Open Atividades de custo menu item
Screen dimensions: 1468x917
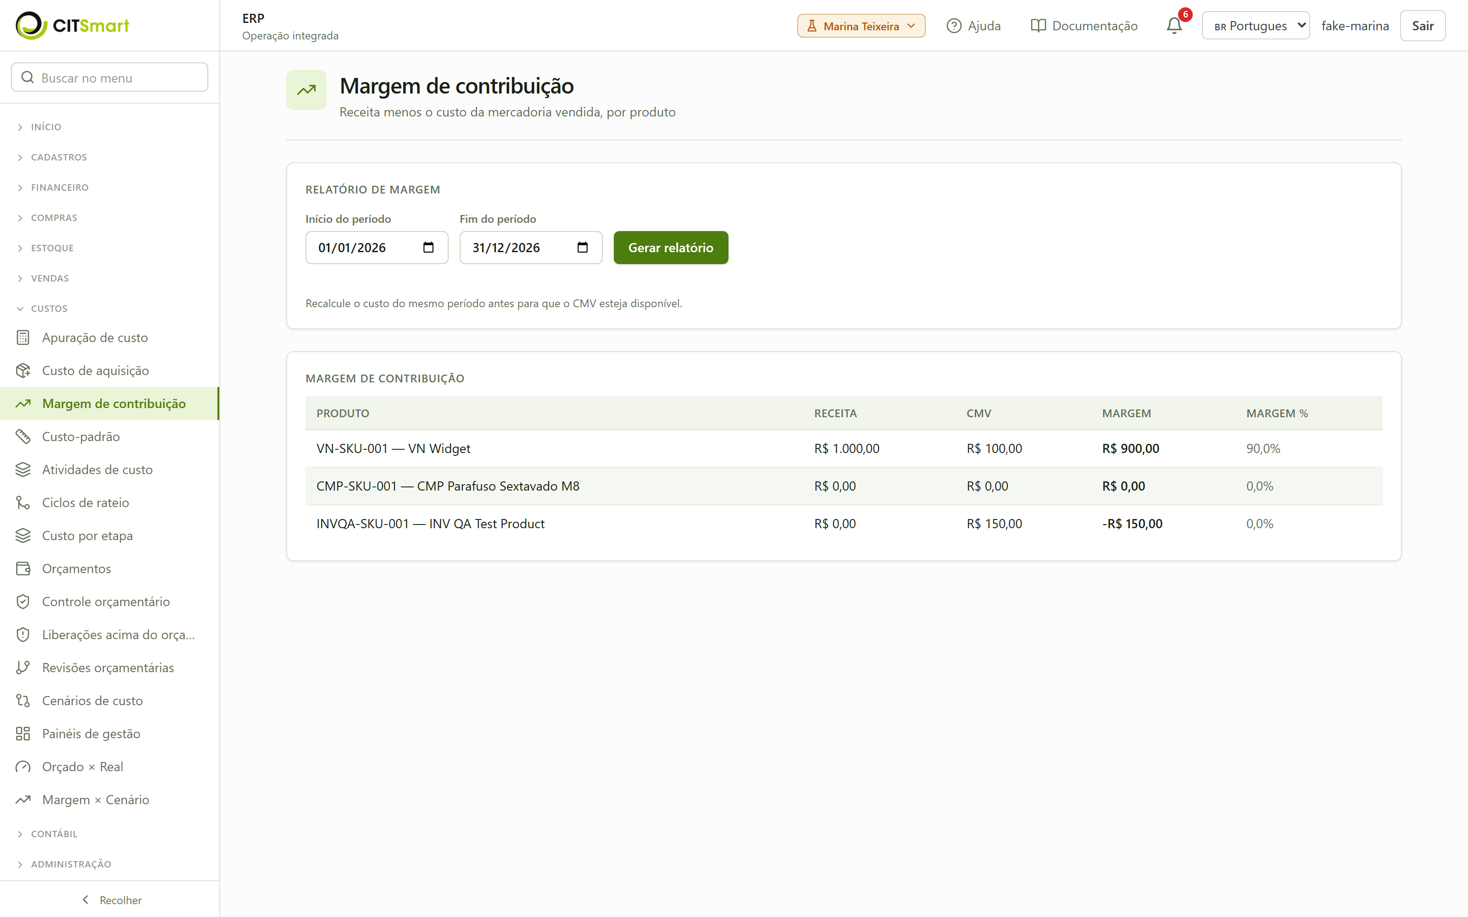pos(109,470)
